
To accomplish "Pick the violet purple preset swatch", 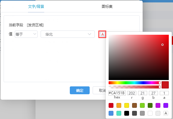I will (x=166, y=105).
